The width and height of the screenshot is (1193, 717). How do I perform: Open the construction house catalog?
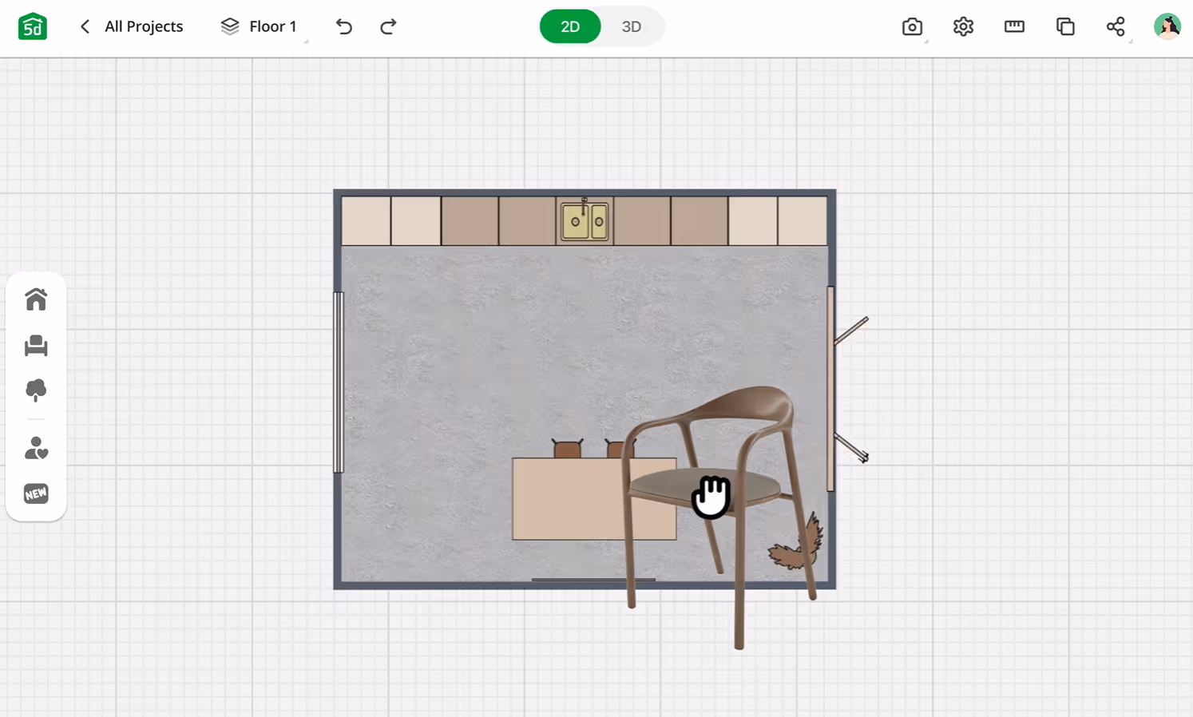[36, 299]
